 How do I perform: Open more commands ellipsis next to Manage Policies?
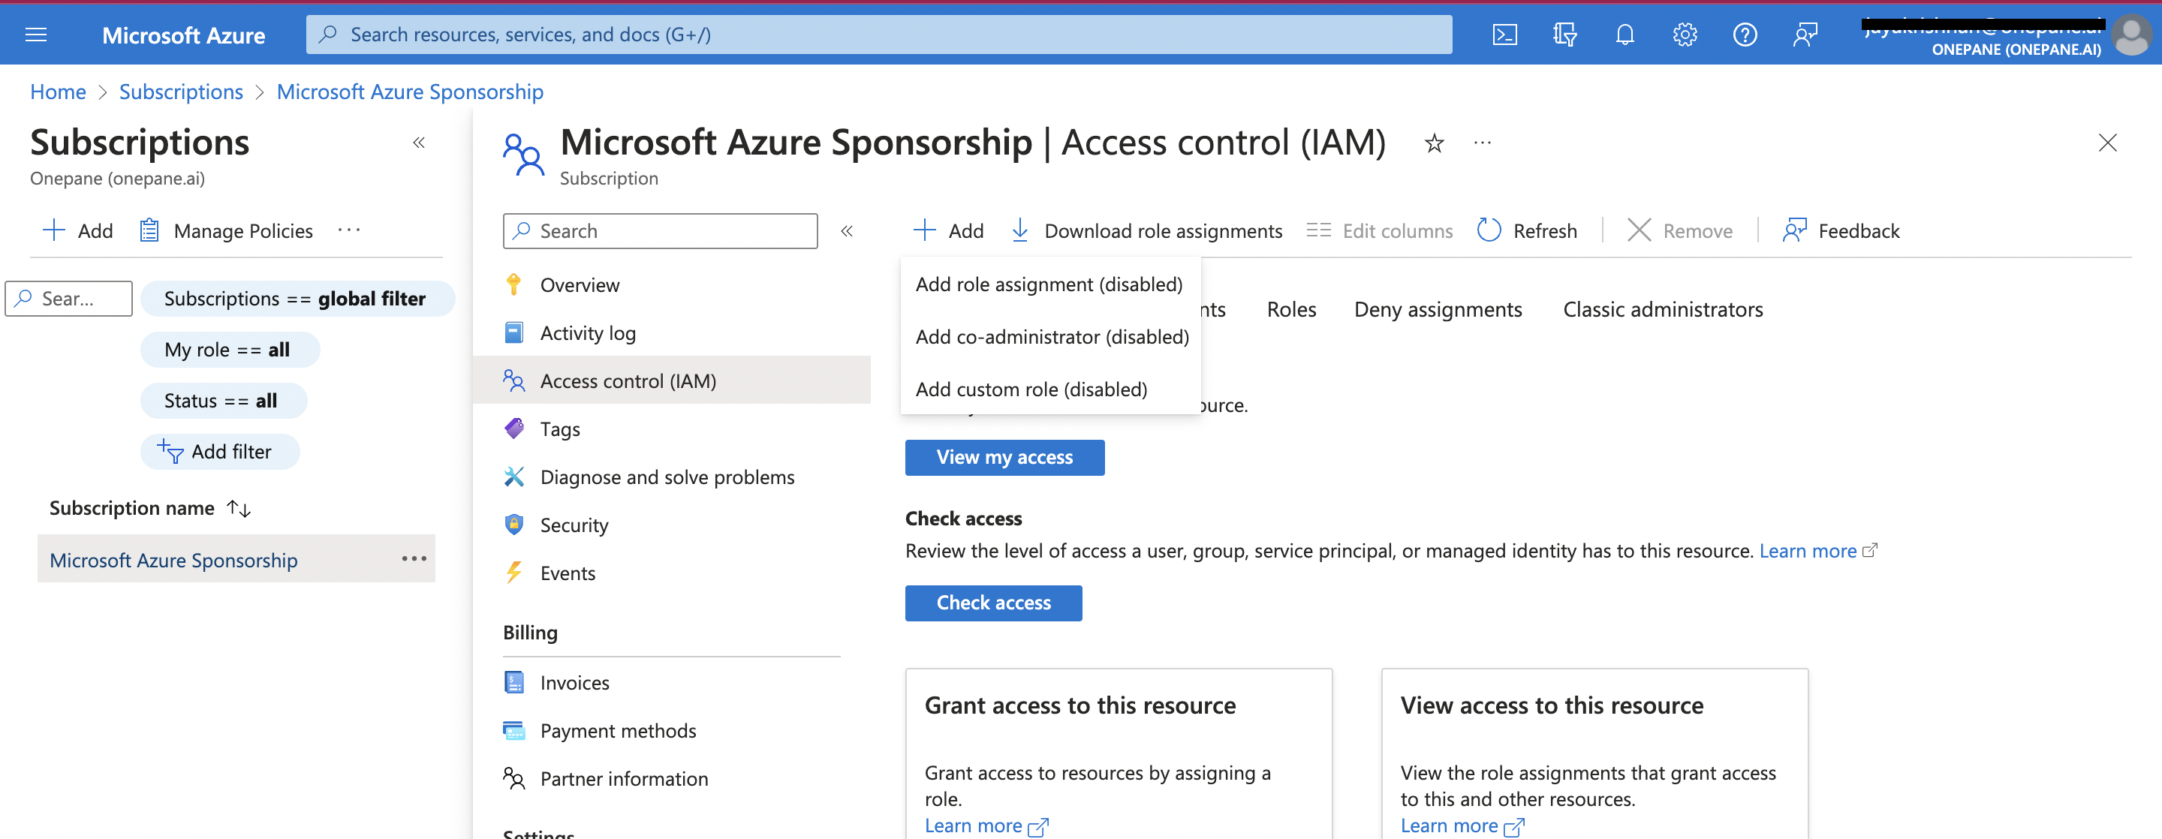point(348,230)
